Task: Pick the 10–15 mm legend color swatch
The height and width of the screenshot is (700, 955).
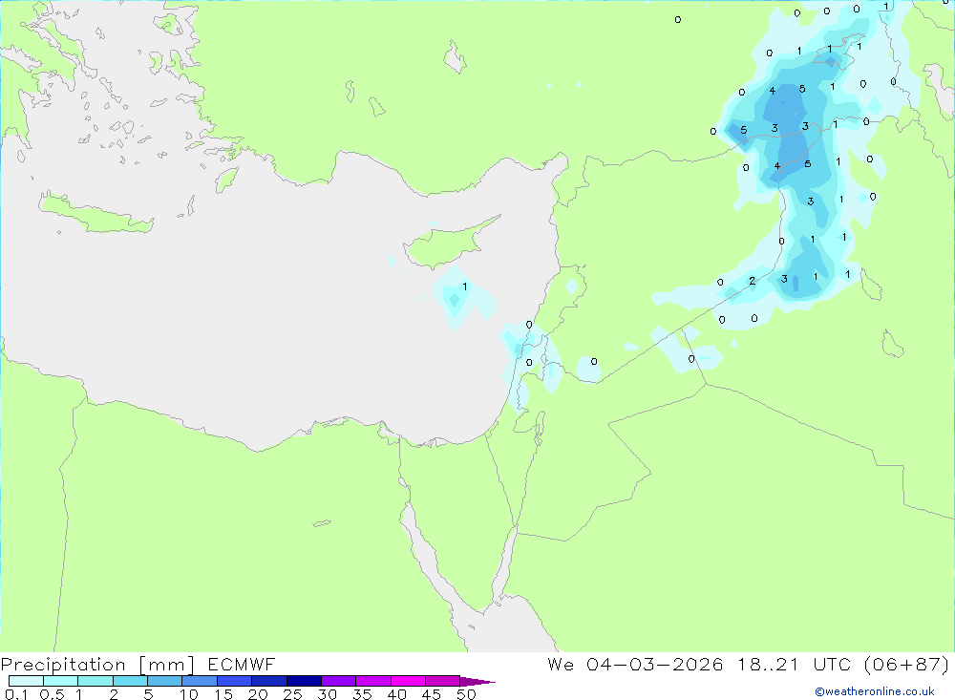Action: 200,681
